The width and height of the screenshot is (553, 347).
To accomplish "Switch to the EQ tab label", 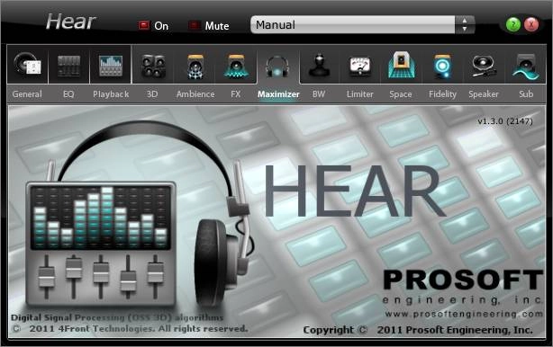I will [x=68, y=94].
